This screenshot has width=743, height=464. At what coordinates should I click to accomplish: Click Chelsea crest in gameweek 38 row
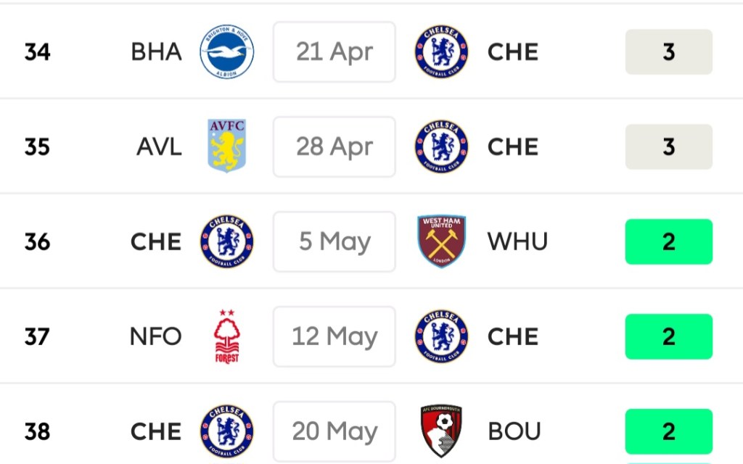pyautogui.click(x=227, y=431)
